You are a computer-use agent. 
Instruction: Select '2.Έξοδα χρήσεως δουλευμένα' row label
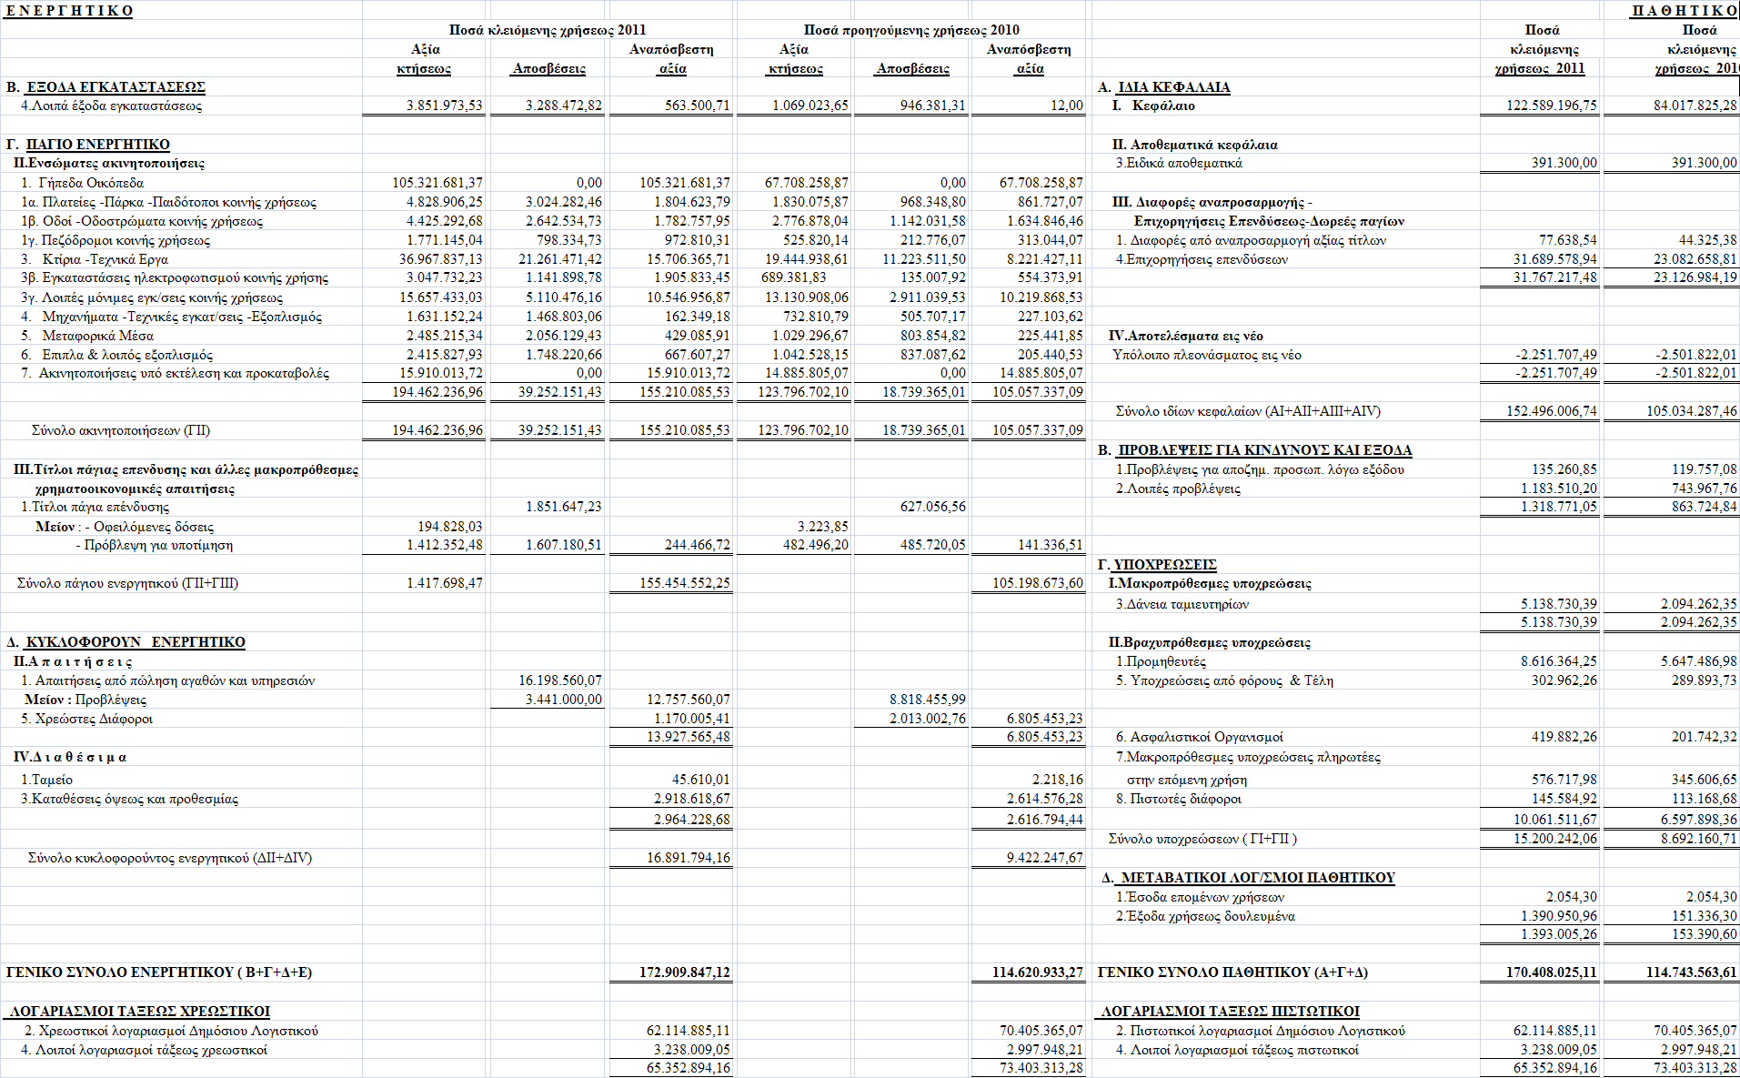pyautogui.click(x=1205, y=916)
